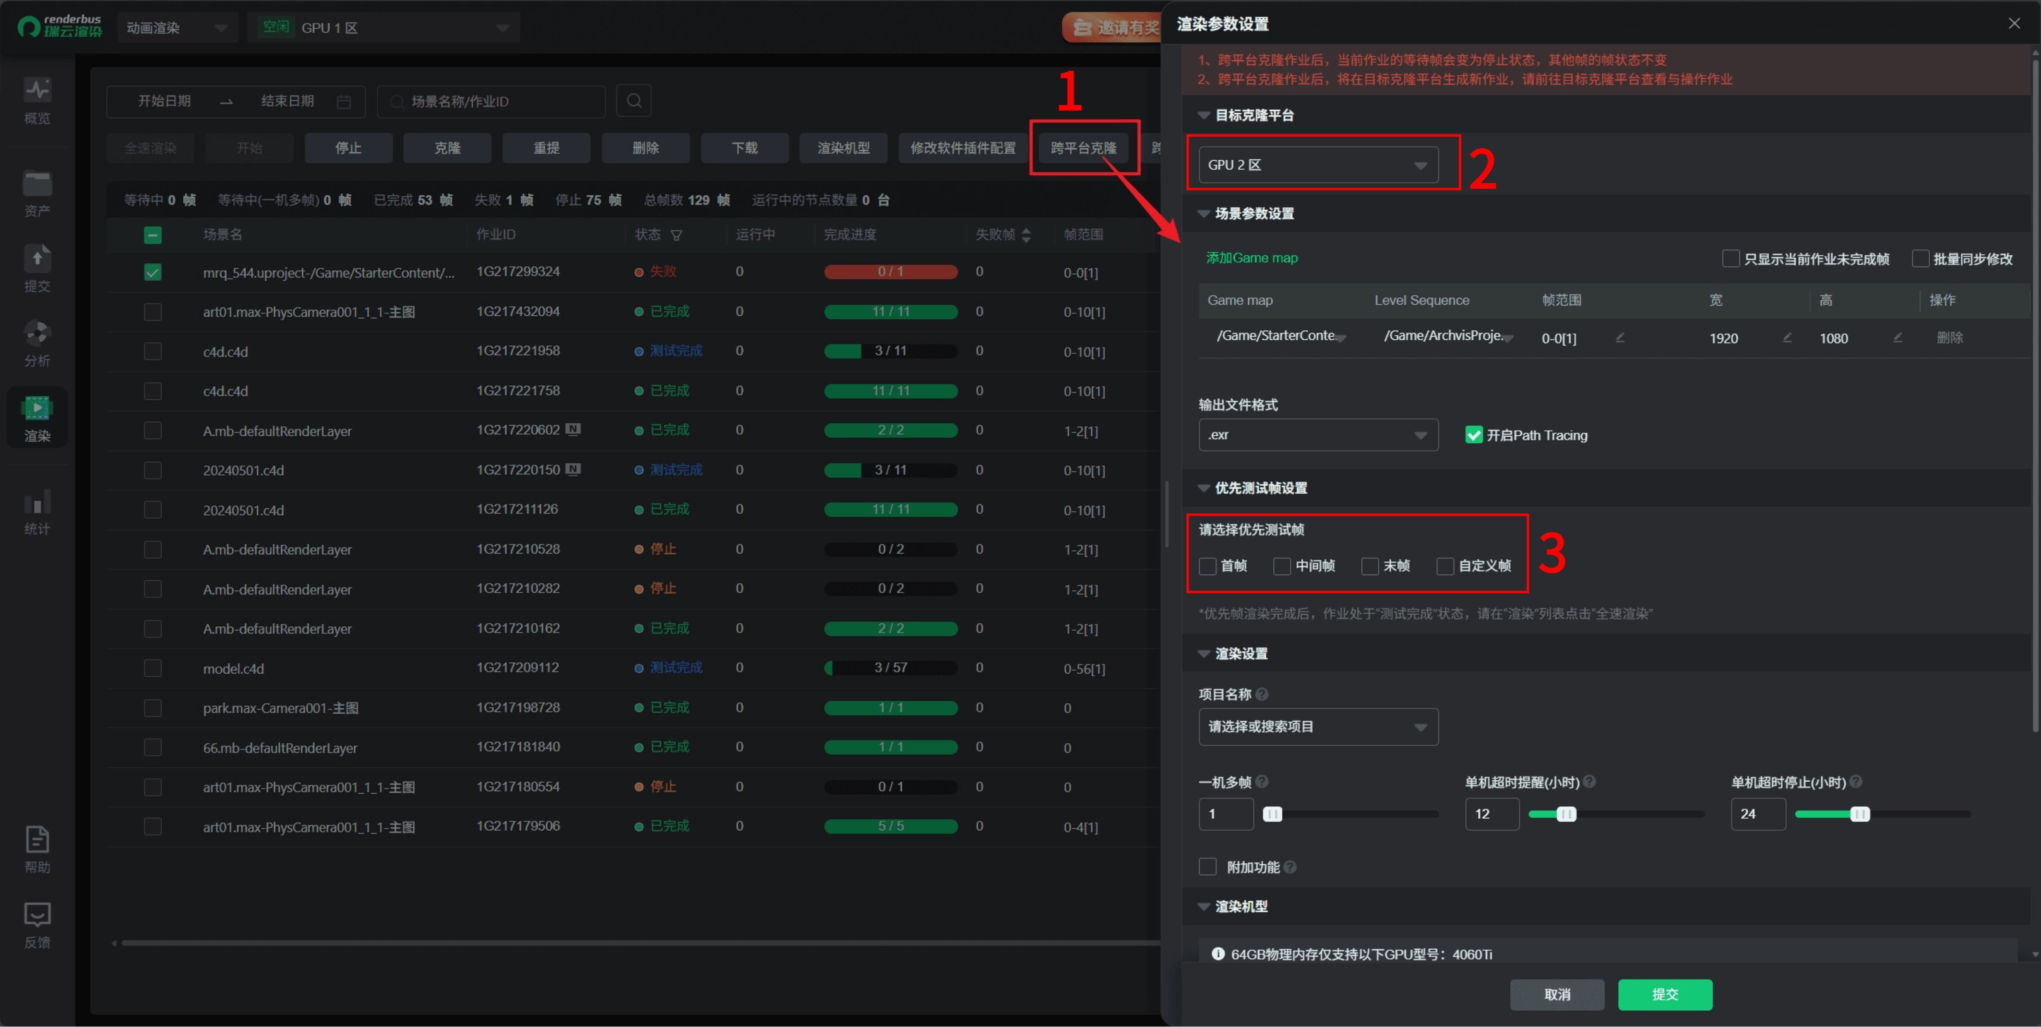Click the search magnifier icon button
2041x1027 pixels.
pyautogui.click(x=633, y=101)
